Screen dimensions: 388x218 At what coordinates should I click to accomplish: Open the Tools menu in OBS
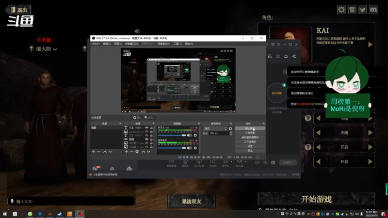(x=178, y=44)
